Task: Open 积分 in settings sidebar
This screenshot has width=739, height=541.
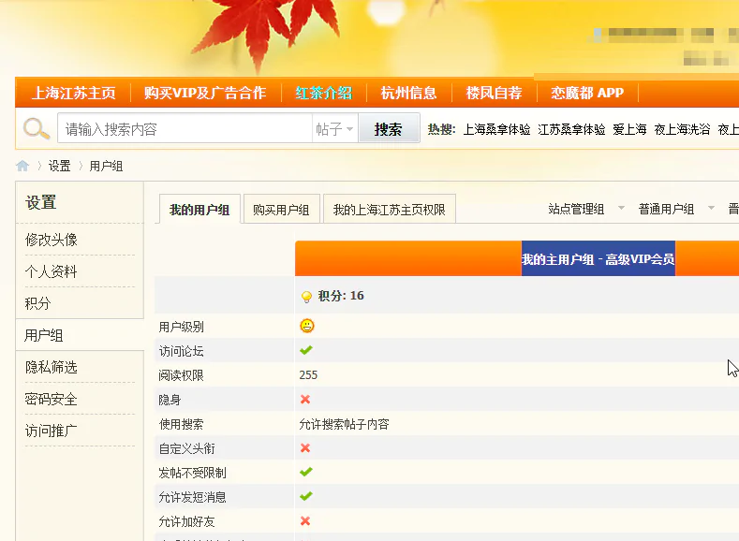Action: pos(37,302)
